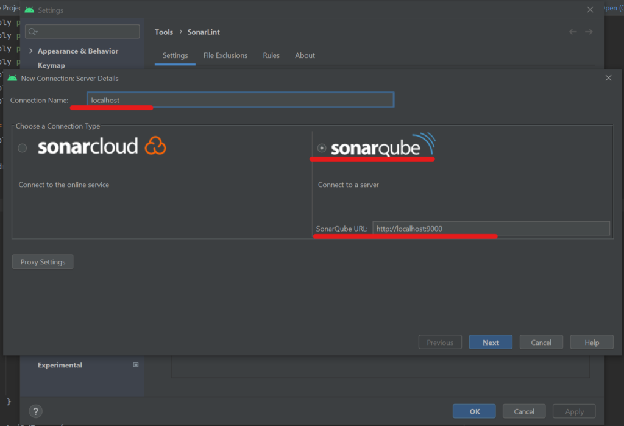
Task: Click OK in the Settings window
Action: tap(474, 411)
